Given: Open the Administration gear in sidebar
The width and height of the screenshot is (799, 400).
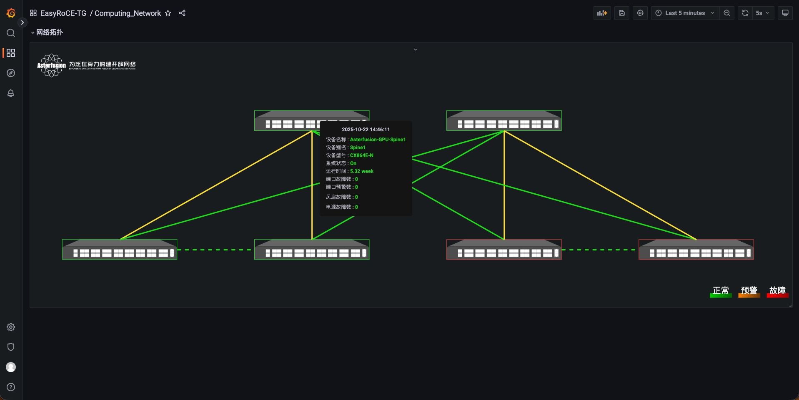Looking at the screenshot, I should coord(11,327).
